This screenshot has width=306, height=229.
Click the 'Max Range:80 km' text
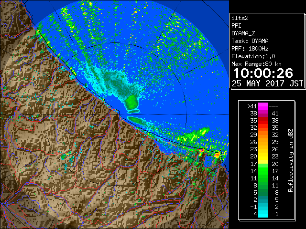point(256,64)
